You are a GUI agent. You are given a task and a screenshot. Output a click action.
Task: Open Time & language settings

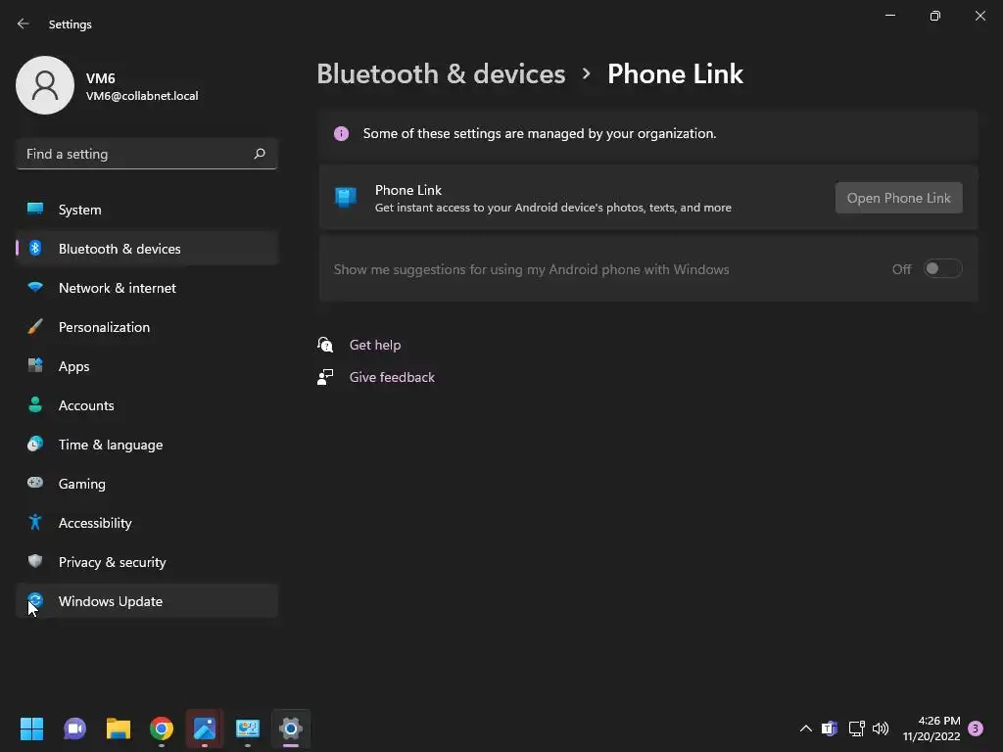coord(147,445)
